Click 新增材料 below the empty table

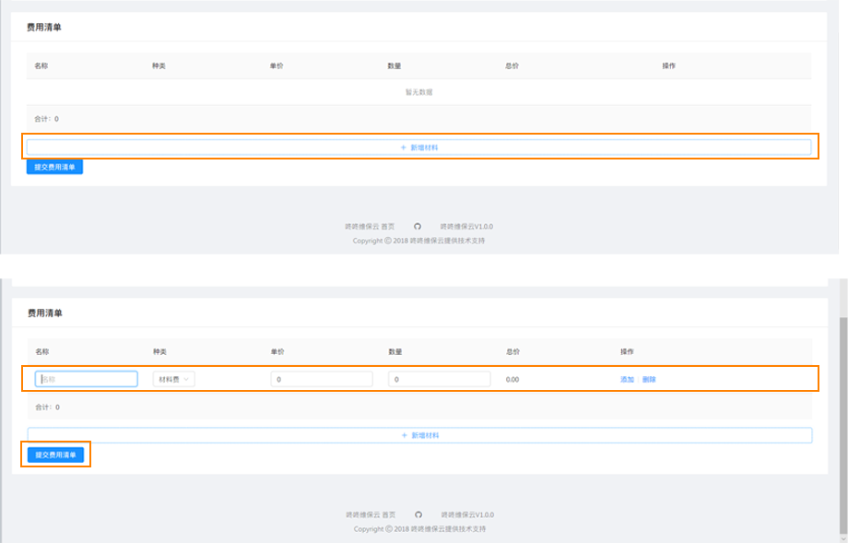click(418, 148)
